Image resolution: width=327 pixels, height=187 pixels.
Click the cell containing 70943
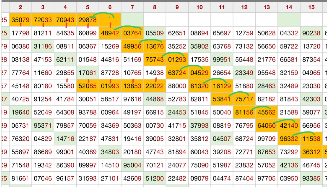click(x=65, y=20)
